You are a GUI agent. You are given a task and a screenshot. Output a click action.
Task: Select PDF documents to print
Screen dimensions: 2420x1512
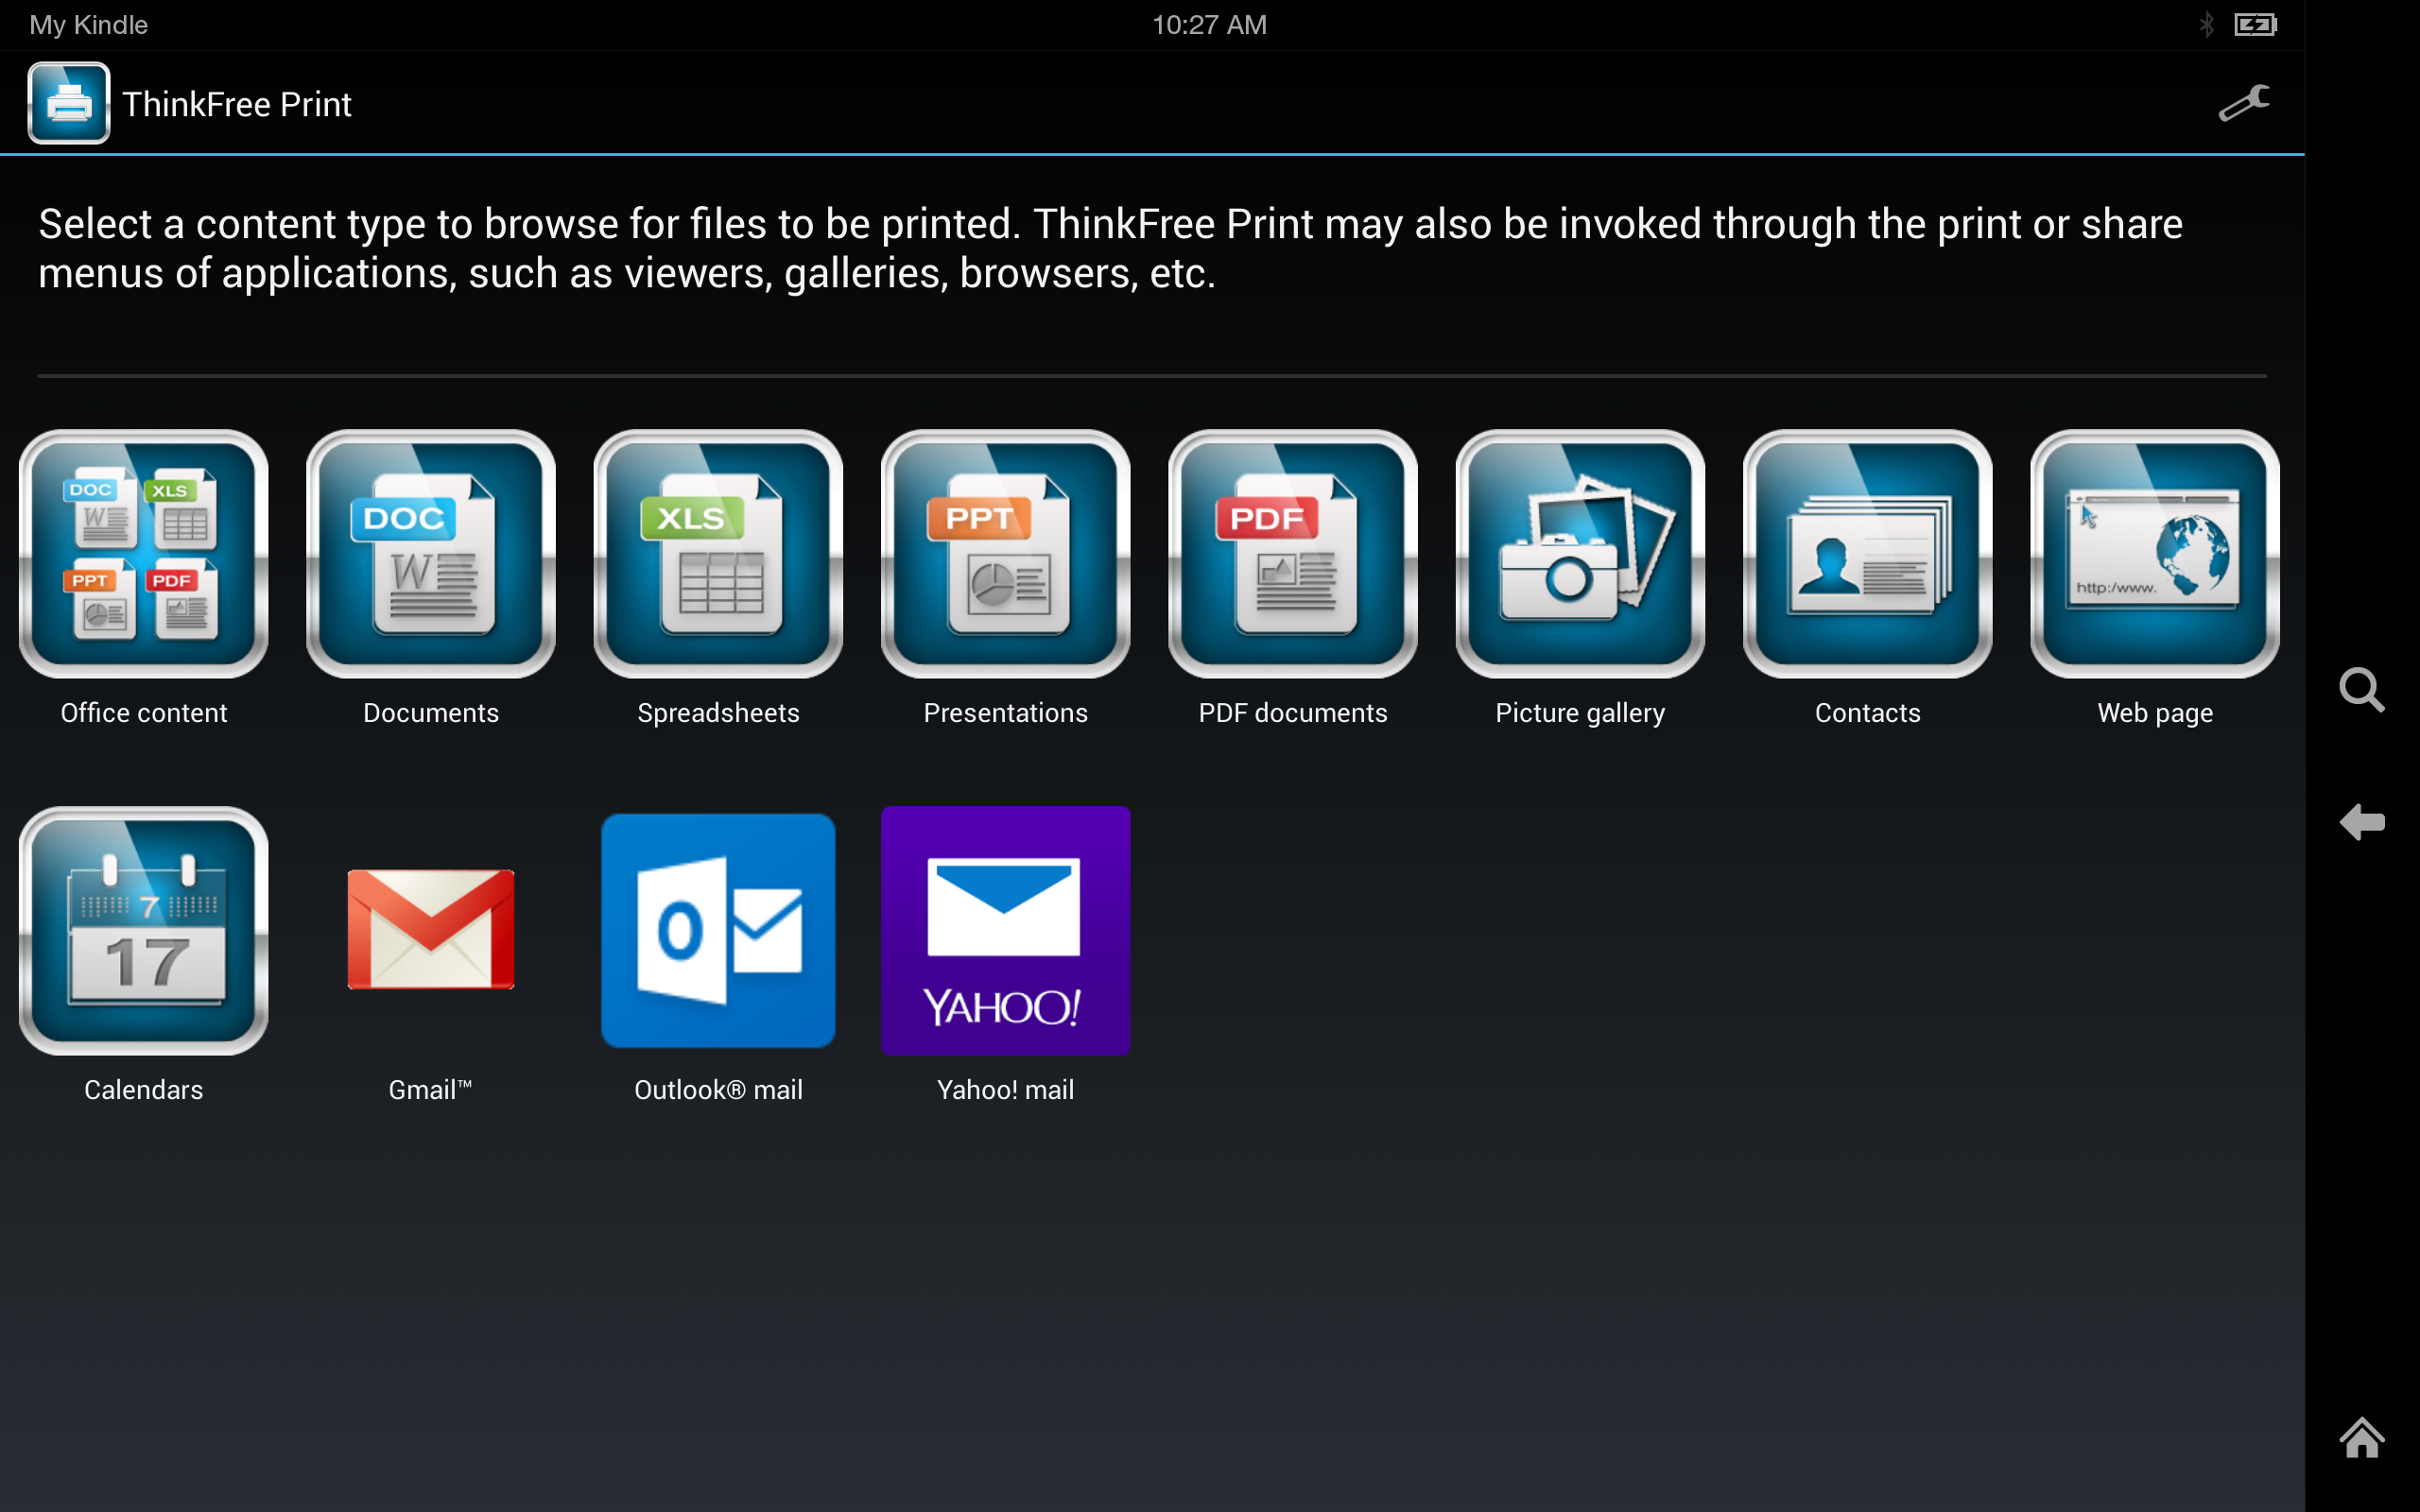1292,553
